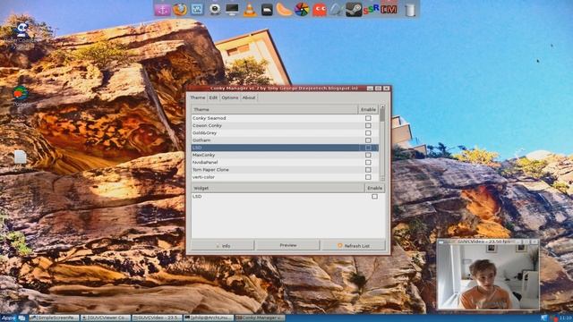Open the Options tab
Viewport: 573px width, 322px height.
(x=230, y=97)
